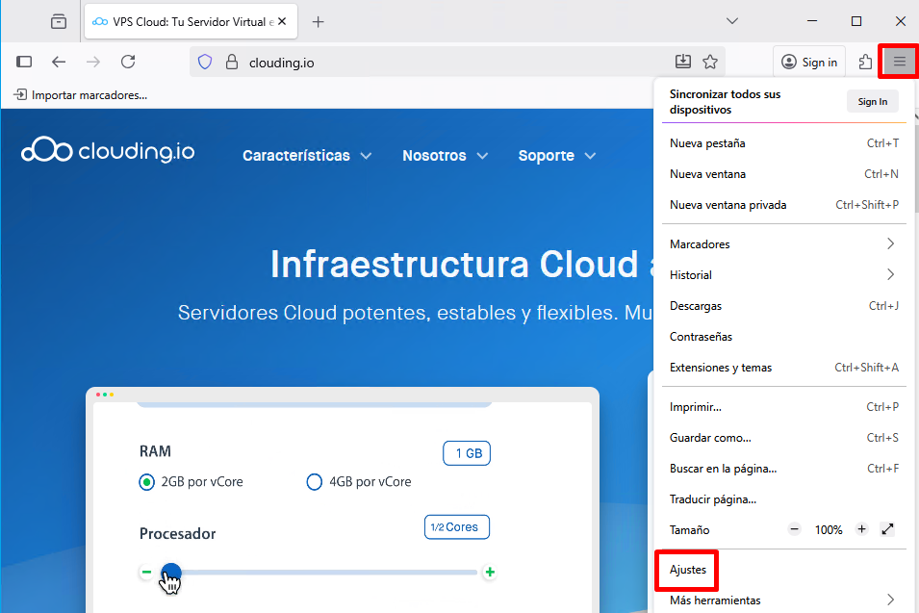The height and width of the screenshot is (613, 919).
Task: Click the Sign In sync button
Action: coord(872,102)
